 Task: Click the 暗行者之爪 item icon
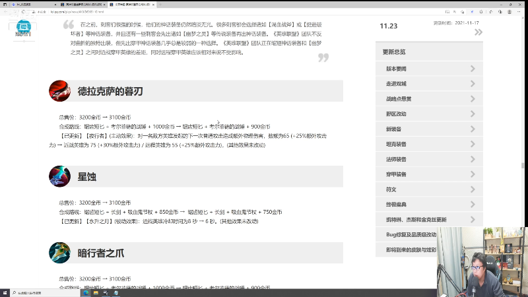[59, 253]
